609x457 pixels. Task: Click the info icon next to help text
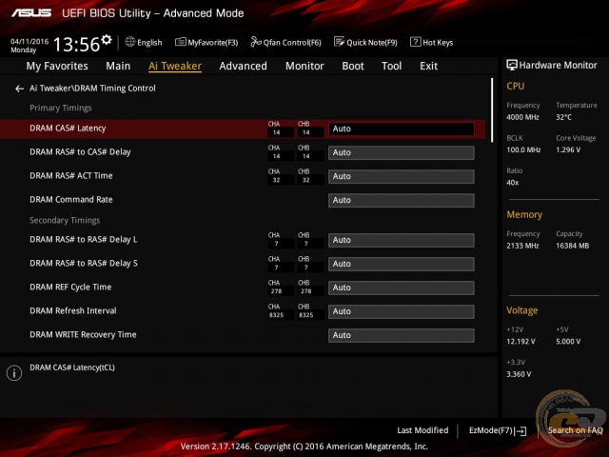[x=14, y=373]
